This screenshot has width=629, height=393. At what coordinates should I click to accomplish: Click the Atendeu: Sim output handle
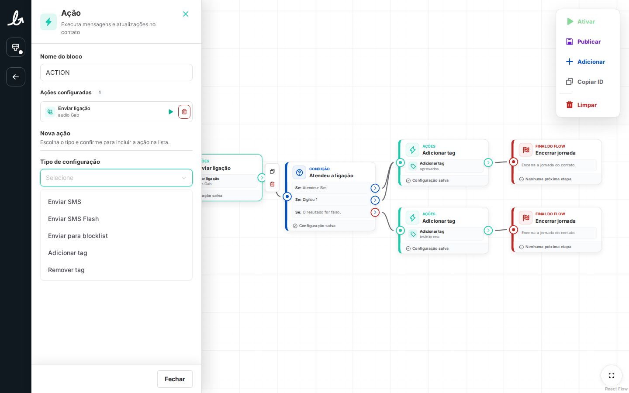click(375, 188)
